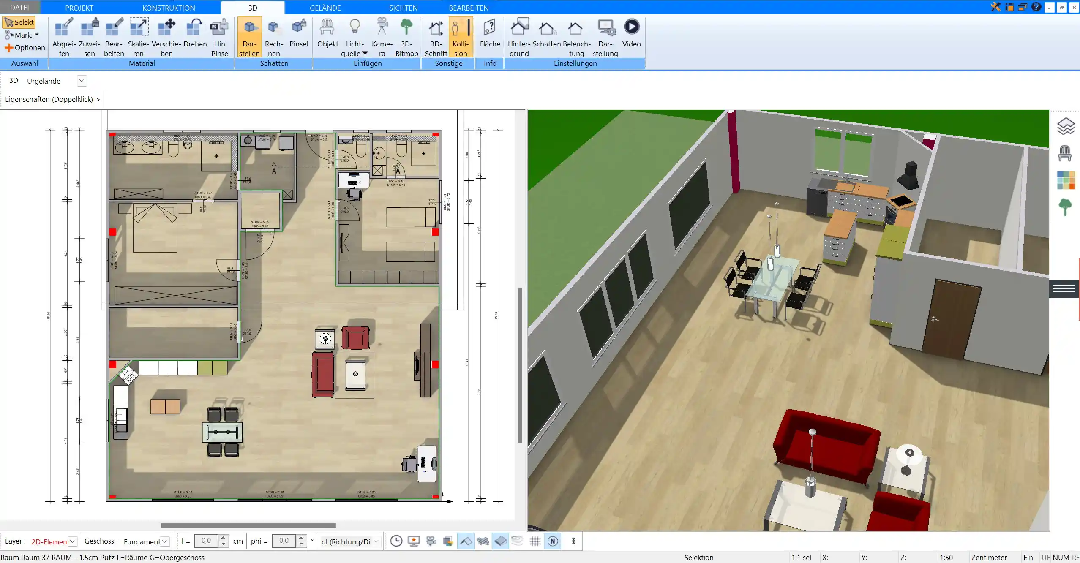
Task: Click the orange panel layout icon
Action: [1009, 7]
